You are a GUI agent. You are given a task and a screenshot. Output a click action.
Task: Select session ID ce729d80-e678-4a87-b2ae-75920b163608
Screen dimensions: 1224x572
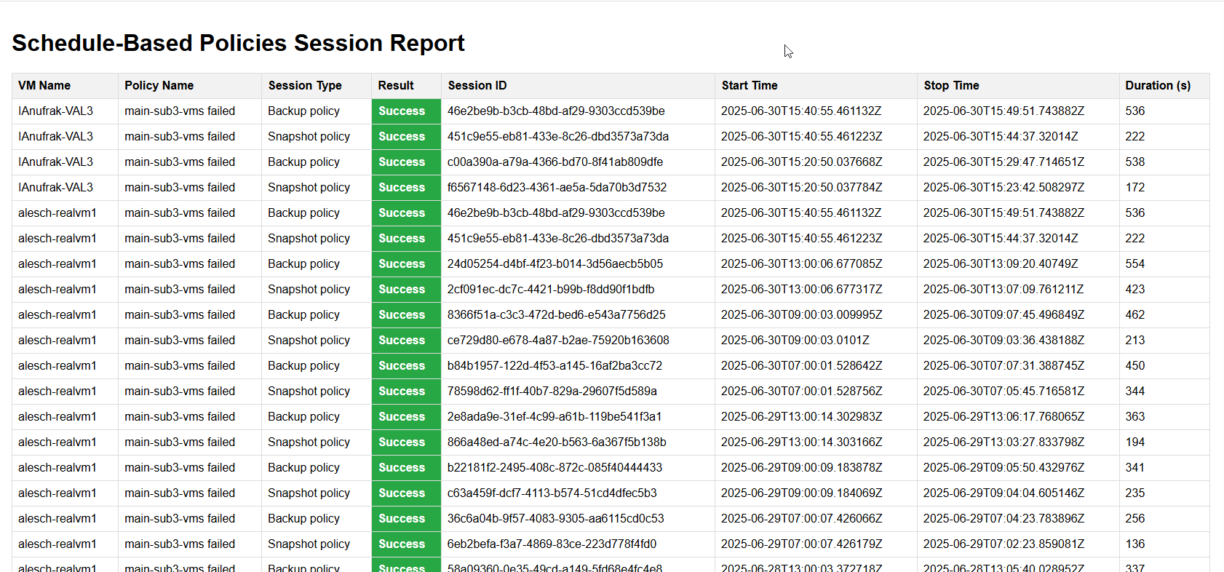pos(558,340)
